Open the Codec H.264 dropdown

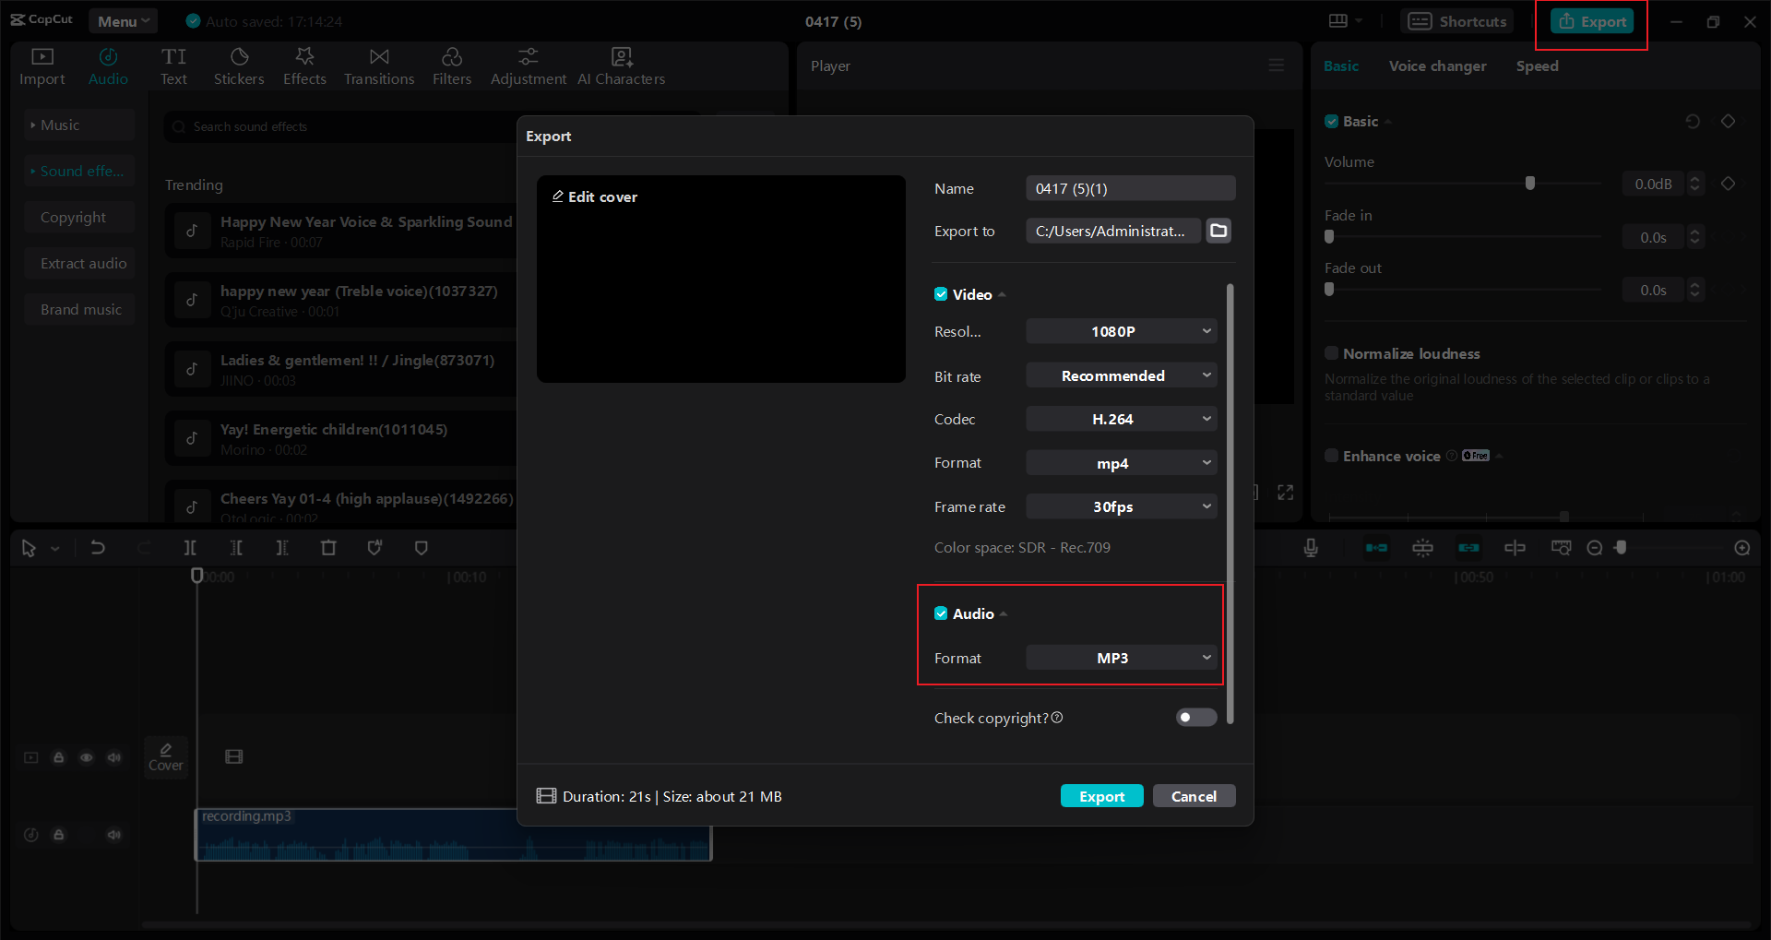(x=1122, y=419)
